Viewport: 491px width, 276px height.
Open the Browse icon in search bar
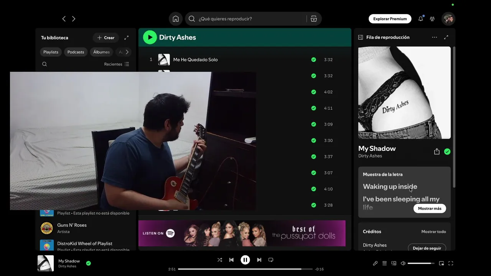[x=314, y=19]
